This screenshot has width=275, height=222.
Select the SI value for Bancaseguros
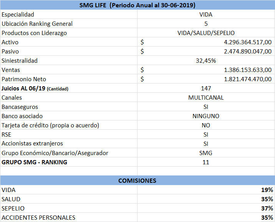(x=206, y=107)
